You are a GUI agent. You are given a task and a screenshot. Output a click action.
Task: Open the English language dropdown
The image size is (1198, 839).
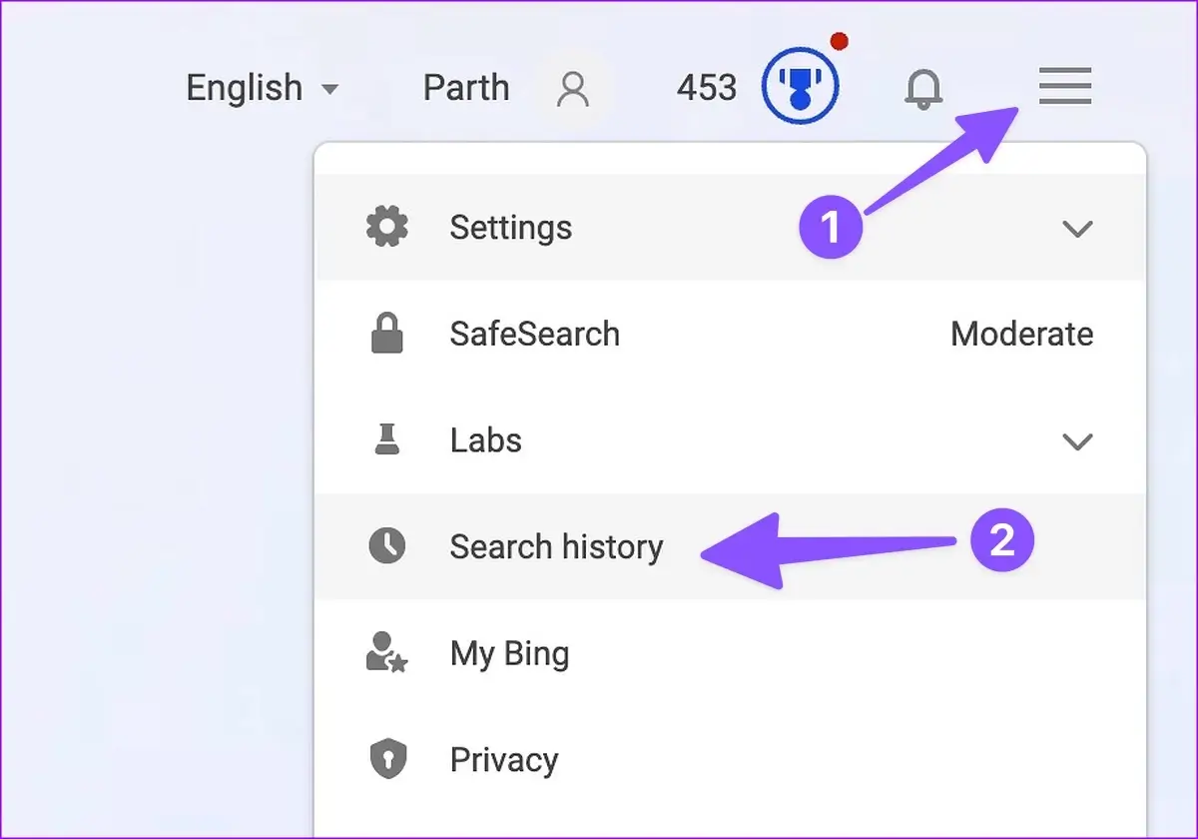(x=263, y=88)
